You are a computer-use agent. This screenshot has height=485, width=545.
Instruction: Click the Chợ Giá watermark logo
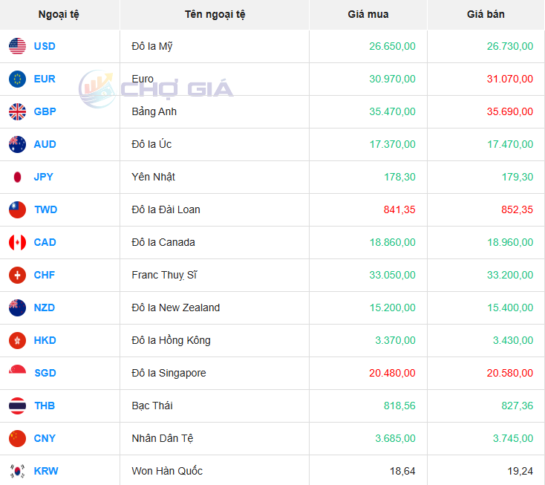156,89
